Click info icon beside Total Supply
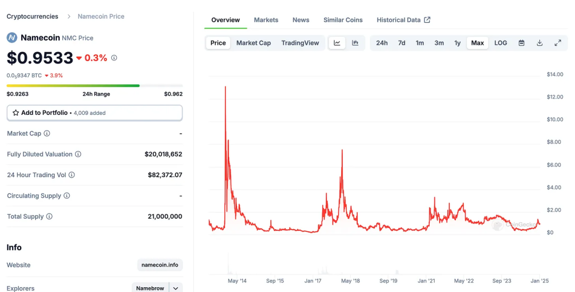 (x=50, y=216)
